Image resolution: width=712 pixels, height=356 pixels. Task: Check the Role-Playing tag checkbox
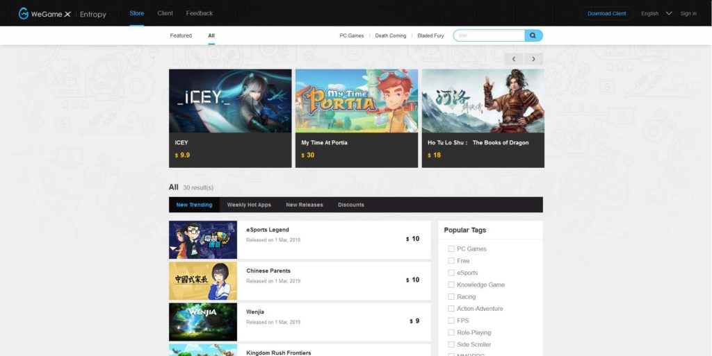click(451, 332)
